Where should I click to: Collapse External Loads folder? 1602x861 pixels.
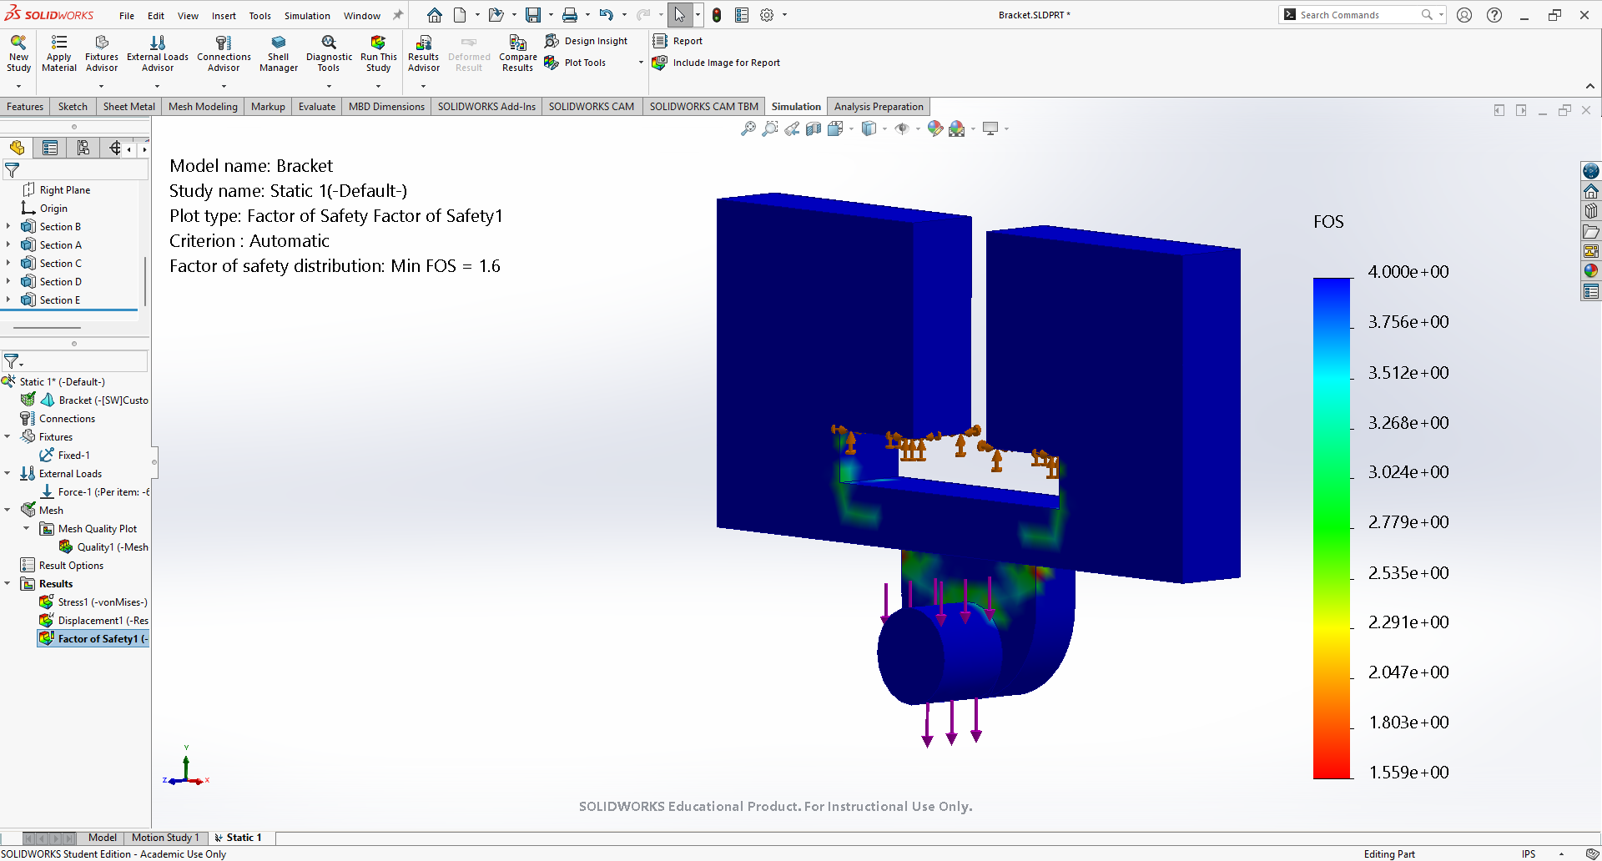[x=8, y=473]
